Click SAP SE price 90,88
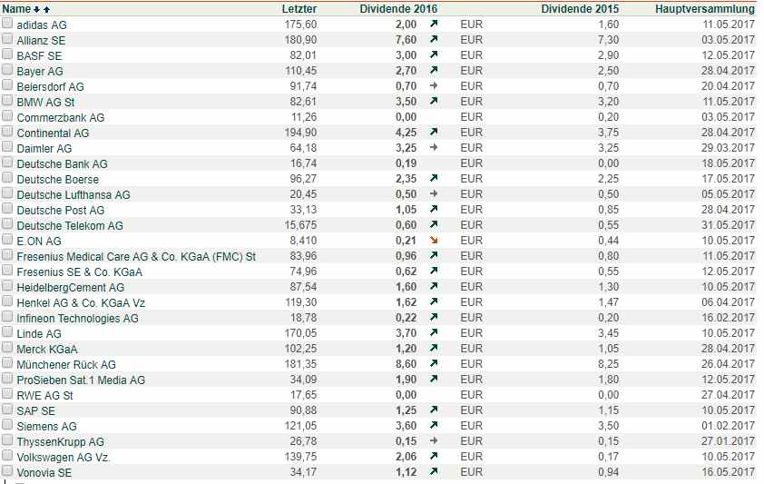The width and height of the screenshot is (764, 484). (x=303, y=410)
